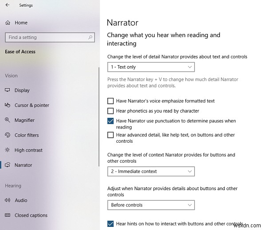
Task: Go back with the Settings arrow
Action: point(8,5)
